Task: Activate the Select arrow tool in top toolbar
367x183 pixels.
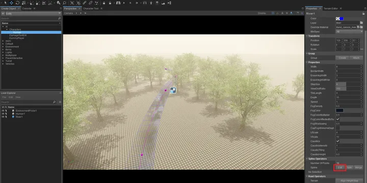Action: point(6,3)
